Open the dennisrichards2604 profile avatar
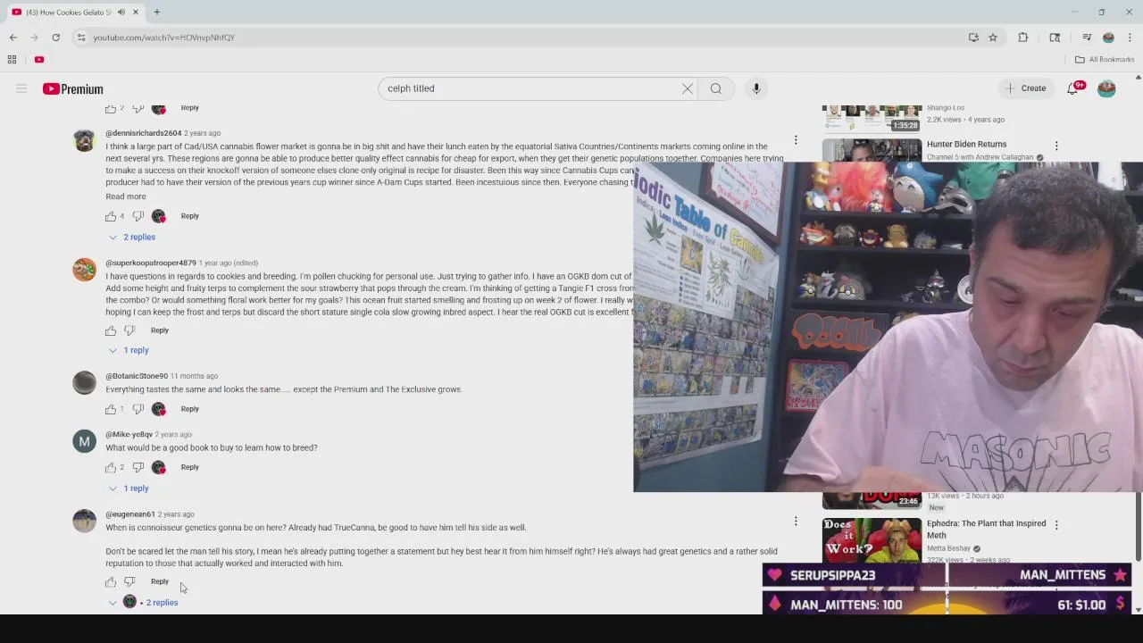This screenshot has height=643, width=1143. tap(84, 140)
